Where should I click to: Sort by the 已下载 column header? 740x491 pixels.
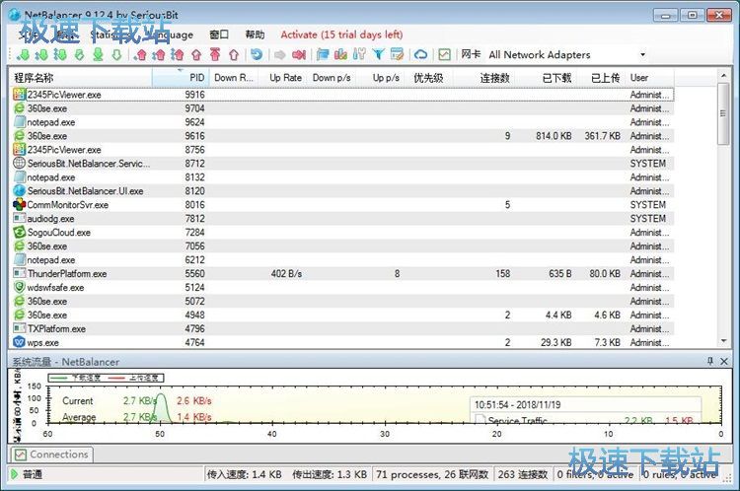pyautogui.click(x=557, y=77)
